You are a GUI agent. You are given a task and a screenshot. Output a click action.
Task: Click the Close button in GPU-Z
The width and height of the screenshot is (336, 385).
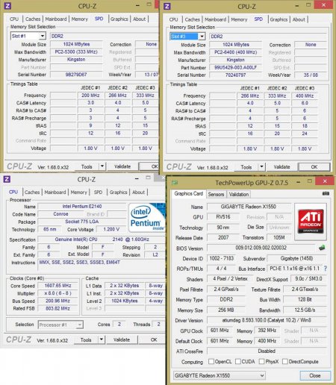pos(315,375)
